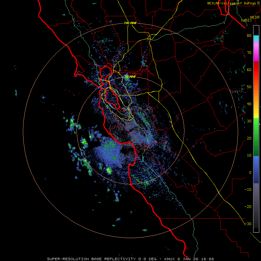This screenshot has width=261, height=261.
Task: Select the 20 value on the dBZ scale
Action: [x=249, y=138]
